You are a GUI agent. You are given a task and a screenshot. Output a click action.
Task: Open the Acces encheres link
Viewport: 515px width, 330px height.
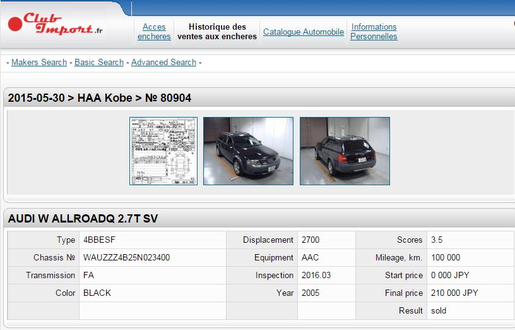(x=154, y=32)
